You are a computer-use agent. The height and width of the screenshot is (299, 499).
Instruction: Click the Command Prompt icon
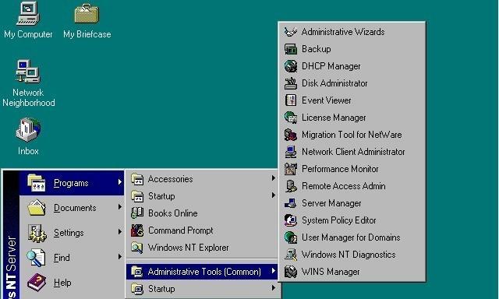(x=137, y=230)
